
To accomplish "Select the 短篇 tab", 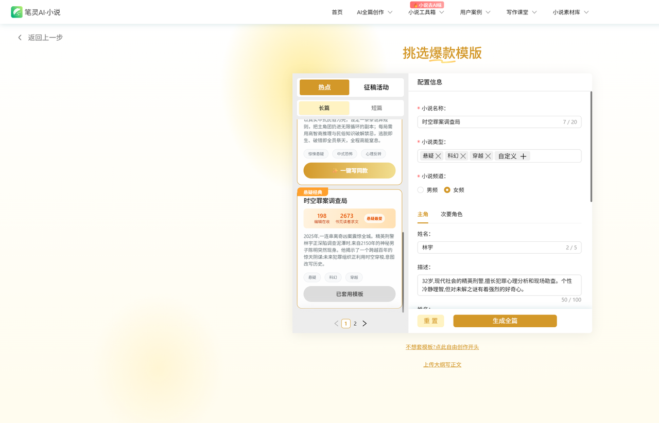I will (x=377, y=108).
